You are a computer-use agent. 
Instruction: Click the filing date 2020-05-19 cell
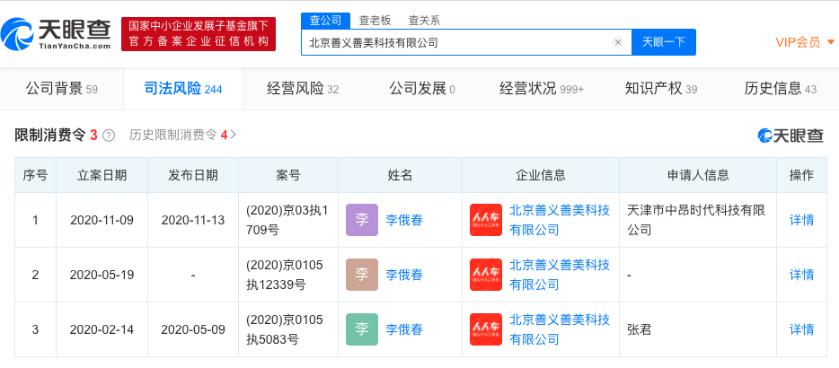[x=102, y=275]
